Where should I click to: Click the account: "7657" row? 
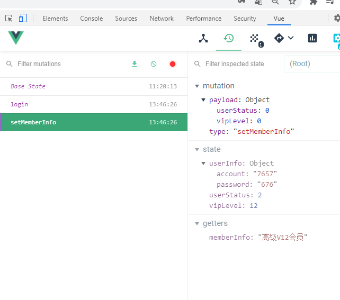pos(247,174)
